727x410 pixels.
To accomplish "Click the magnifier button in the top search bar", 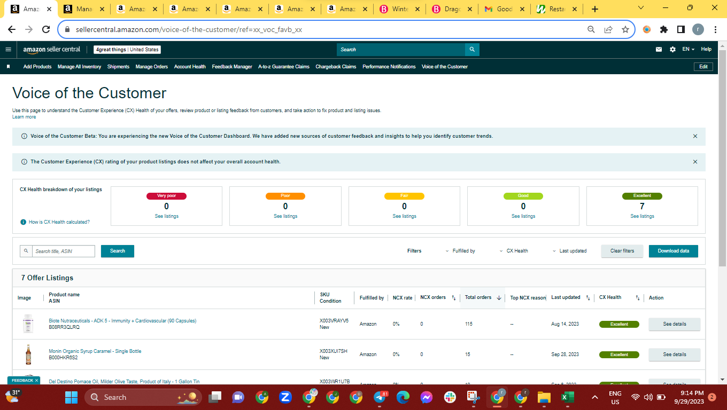I will click(472, 50).
